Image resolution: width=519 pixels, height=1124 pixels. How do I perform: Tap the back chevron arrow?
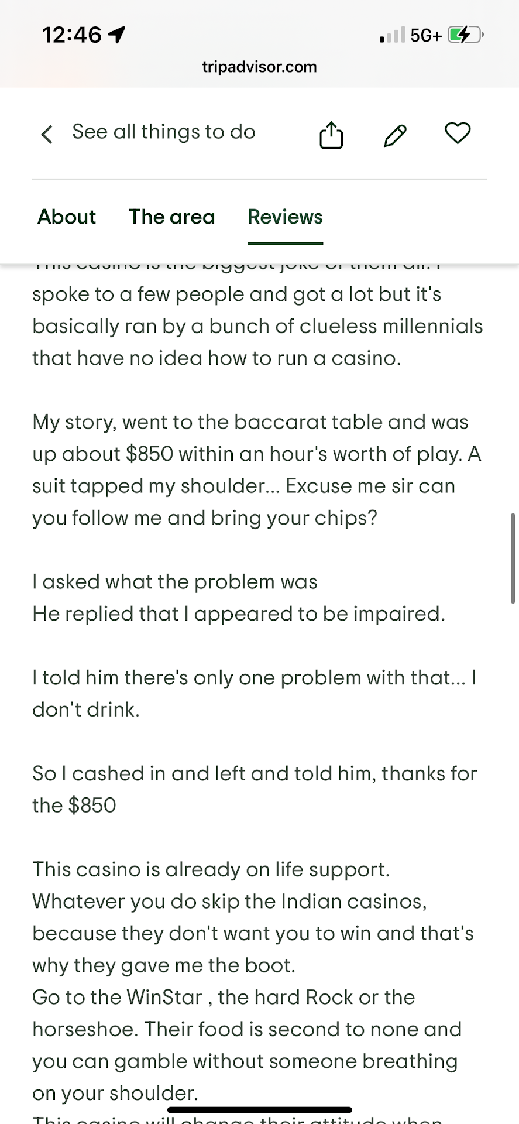tap(47, 134)
